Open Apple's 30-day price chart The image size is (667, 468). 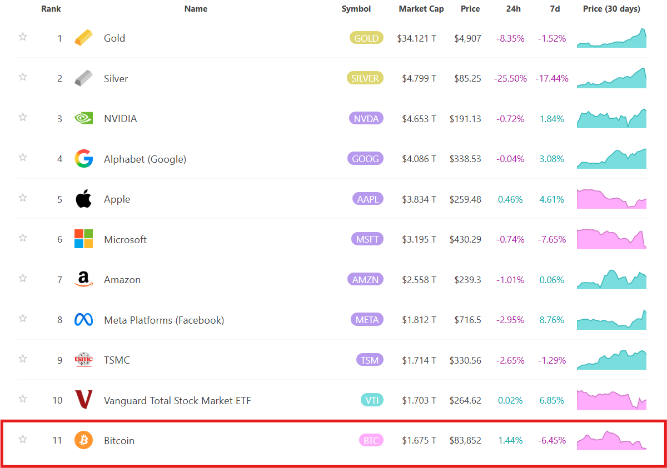(611, 199)
